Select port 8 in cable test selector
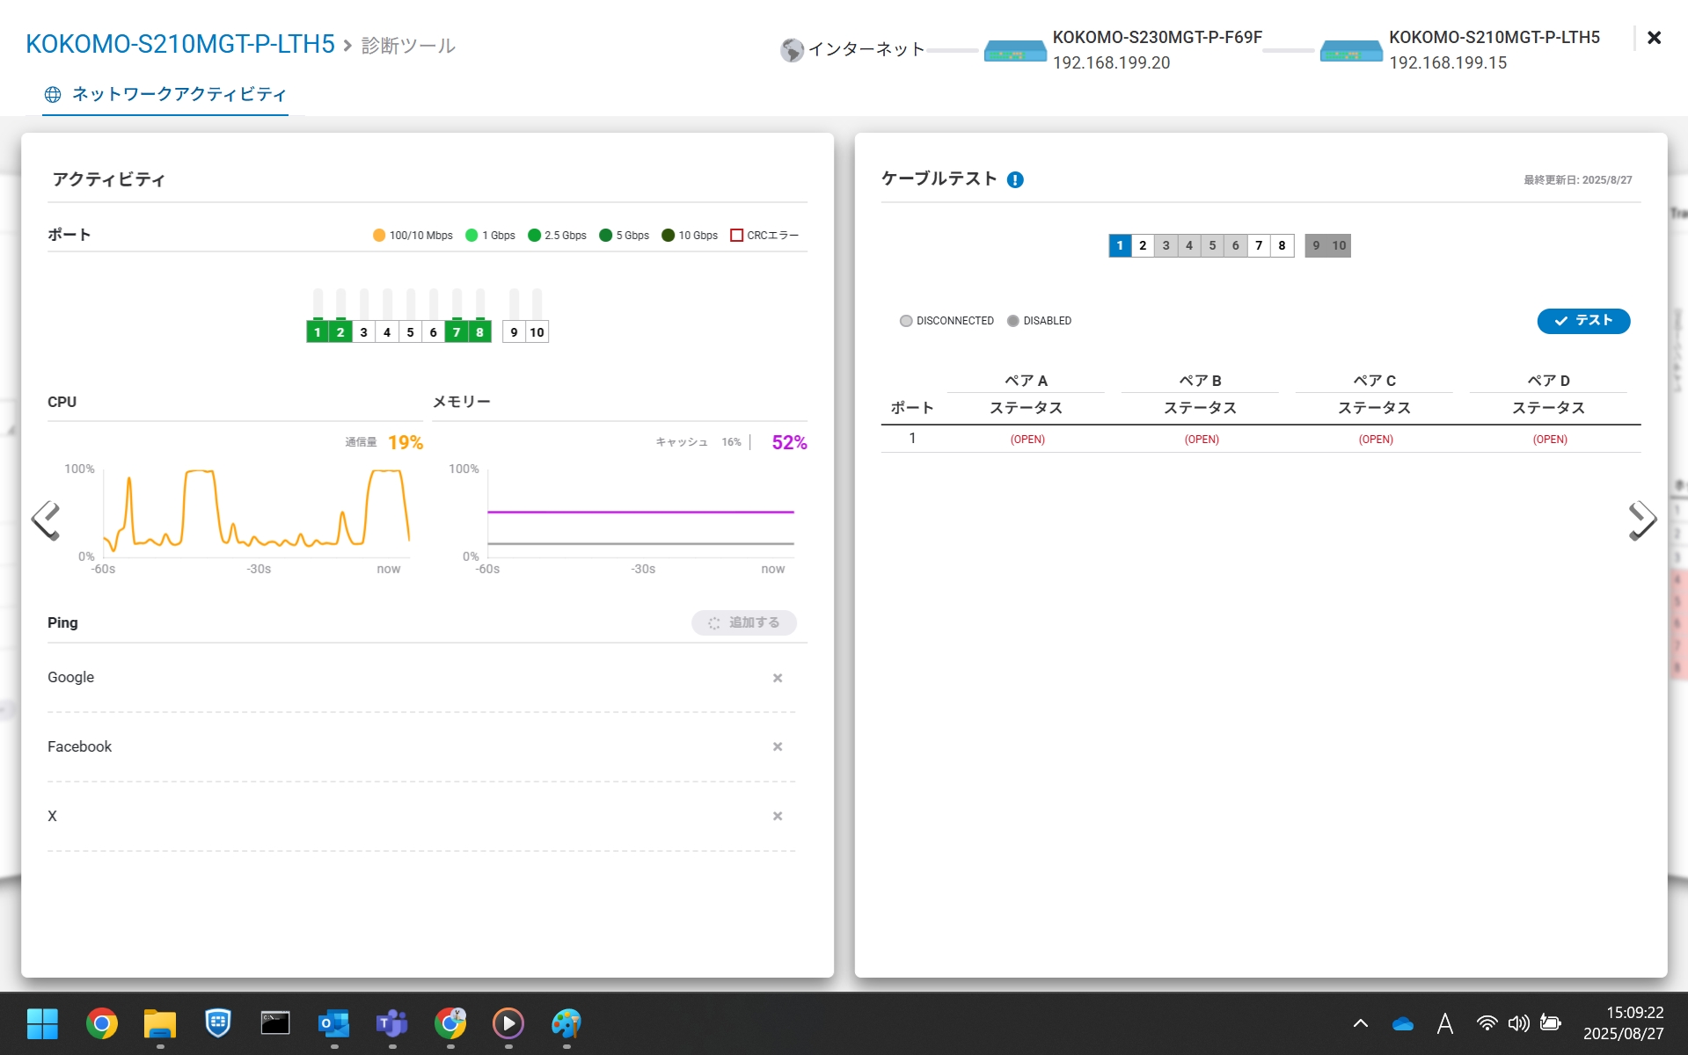The image size is (1688, 1055). [1282, 246]
